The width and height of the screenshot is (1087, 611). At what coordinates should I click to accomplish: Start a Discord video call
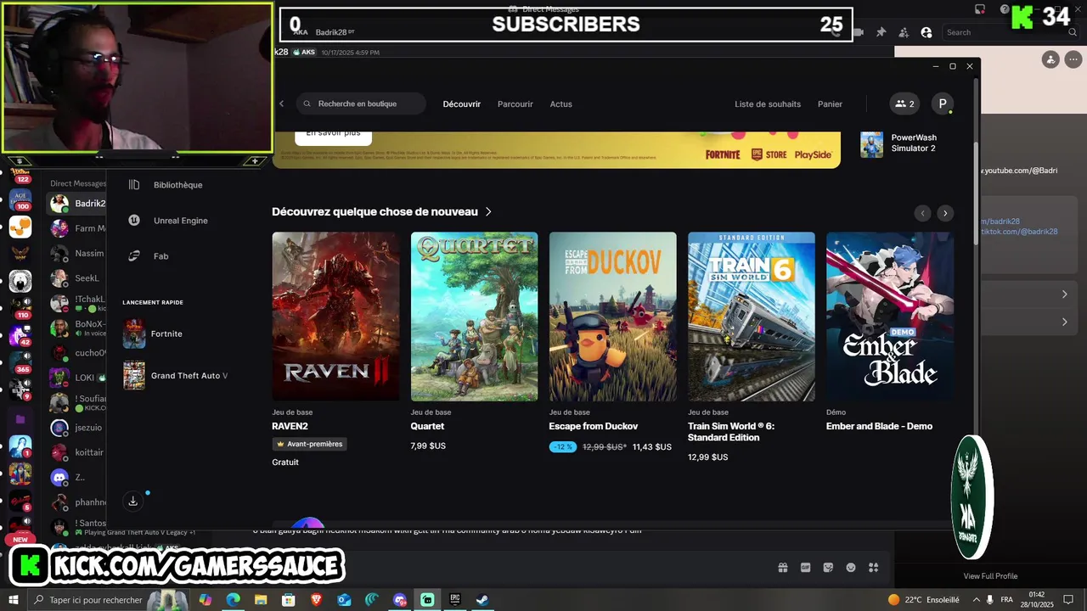click(x=859, y=32)
